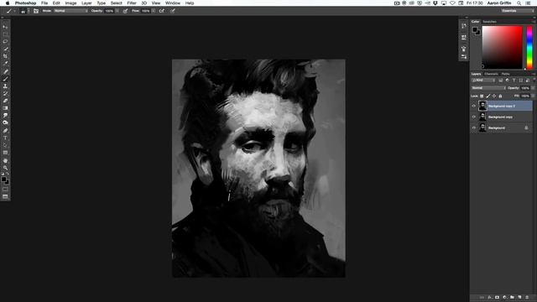Image resolution: width=537 pixels, height=302 pixels.
Task: Select the Quick Selection tool
Action: (5, 49)
